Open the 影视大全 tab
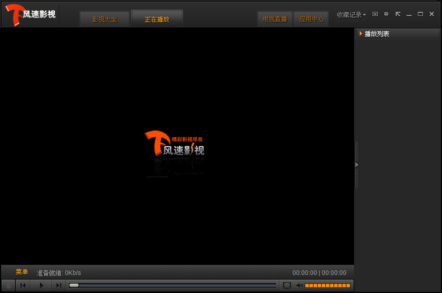This screenshot has width=442, height=293. (104, 19)
